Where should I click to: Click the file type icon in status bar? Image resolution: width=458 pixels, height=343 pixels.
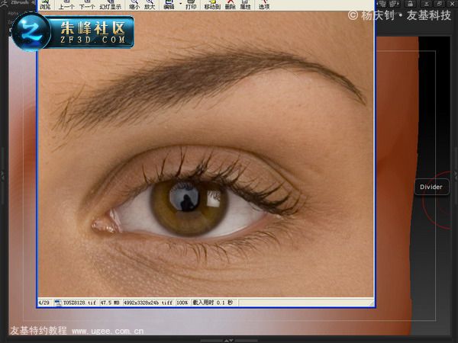coord(58,303)
